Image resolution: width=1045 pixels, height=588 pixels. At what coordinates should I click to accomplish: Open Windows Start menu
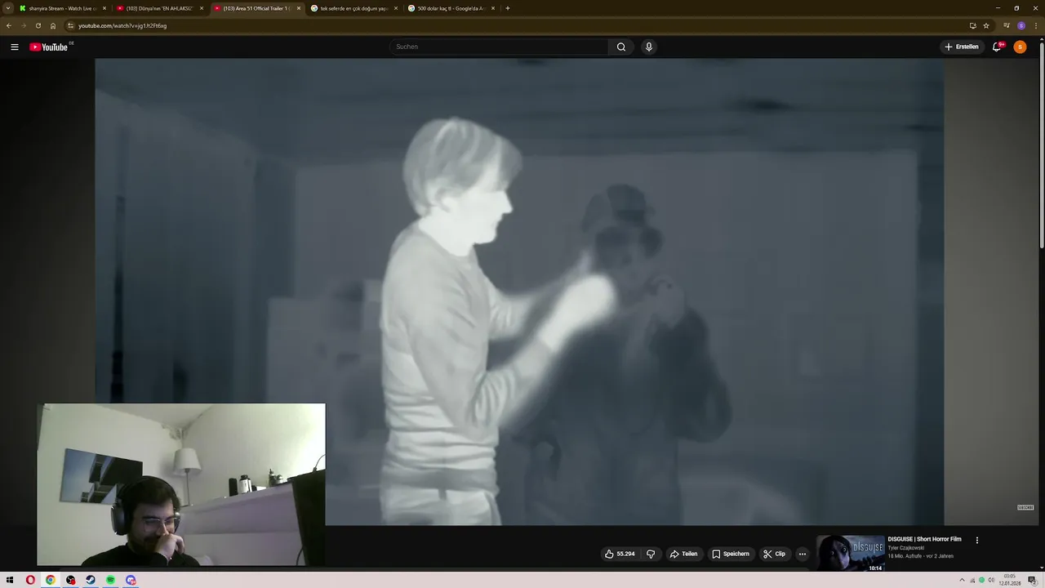tap(10, 580)
